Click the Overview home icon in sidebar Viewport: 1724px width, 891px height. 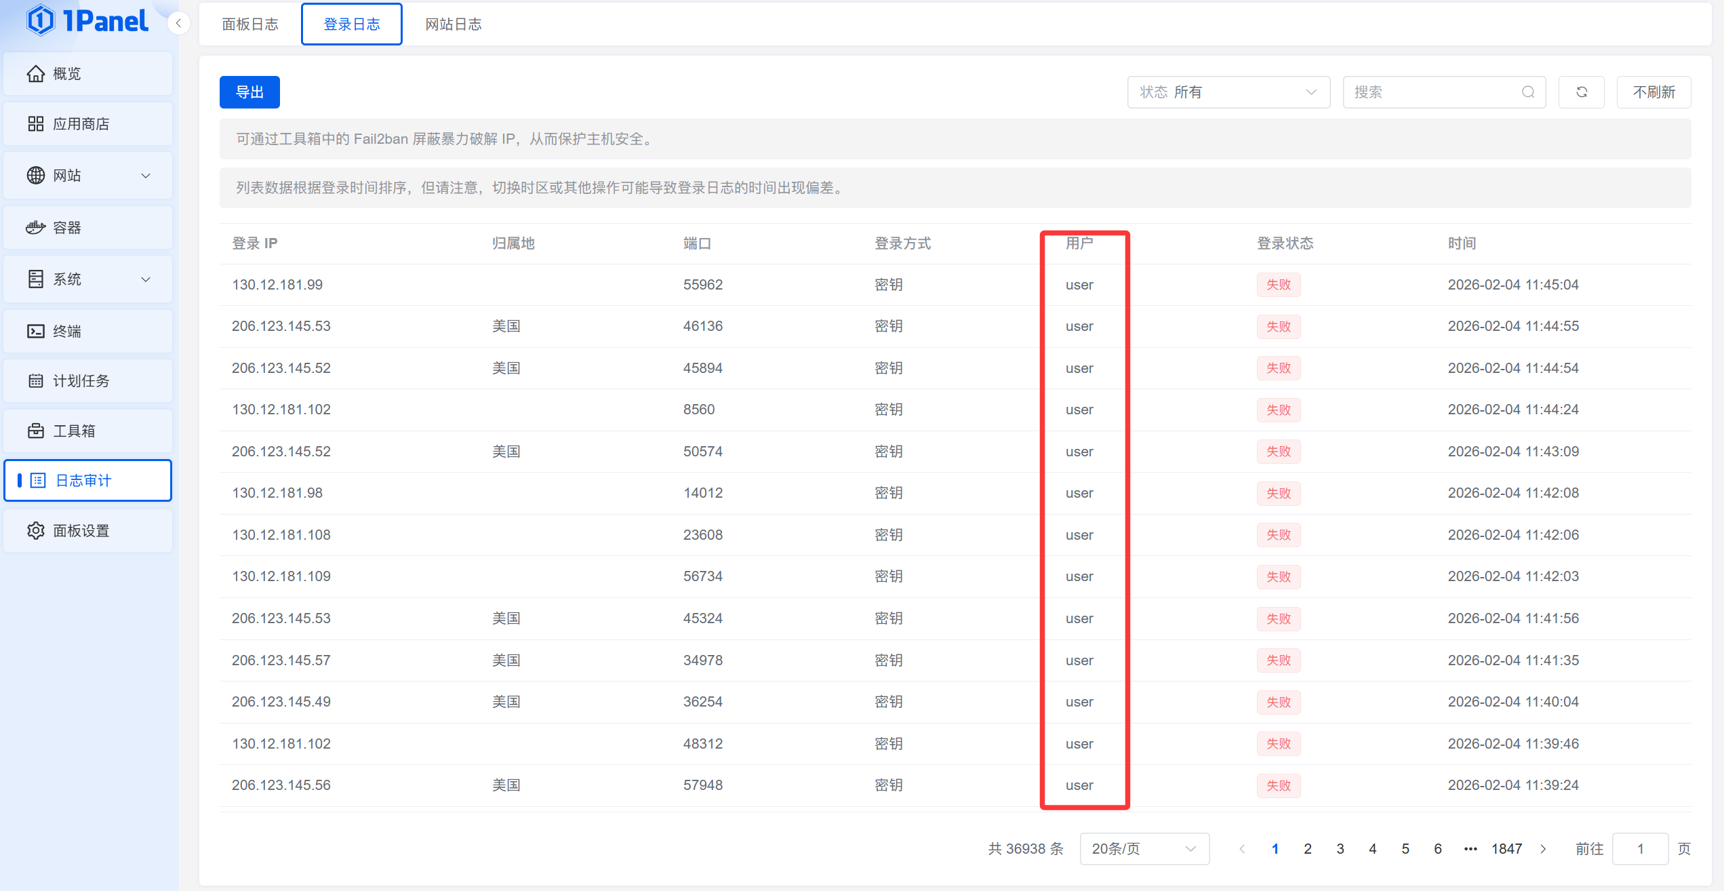coord(35,73)
